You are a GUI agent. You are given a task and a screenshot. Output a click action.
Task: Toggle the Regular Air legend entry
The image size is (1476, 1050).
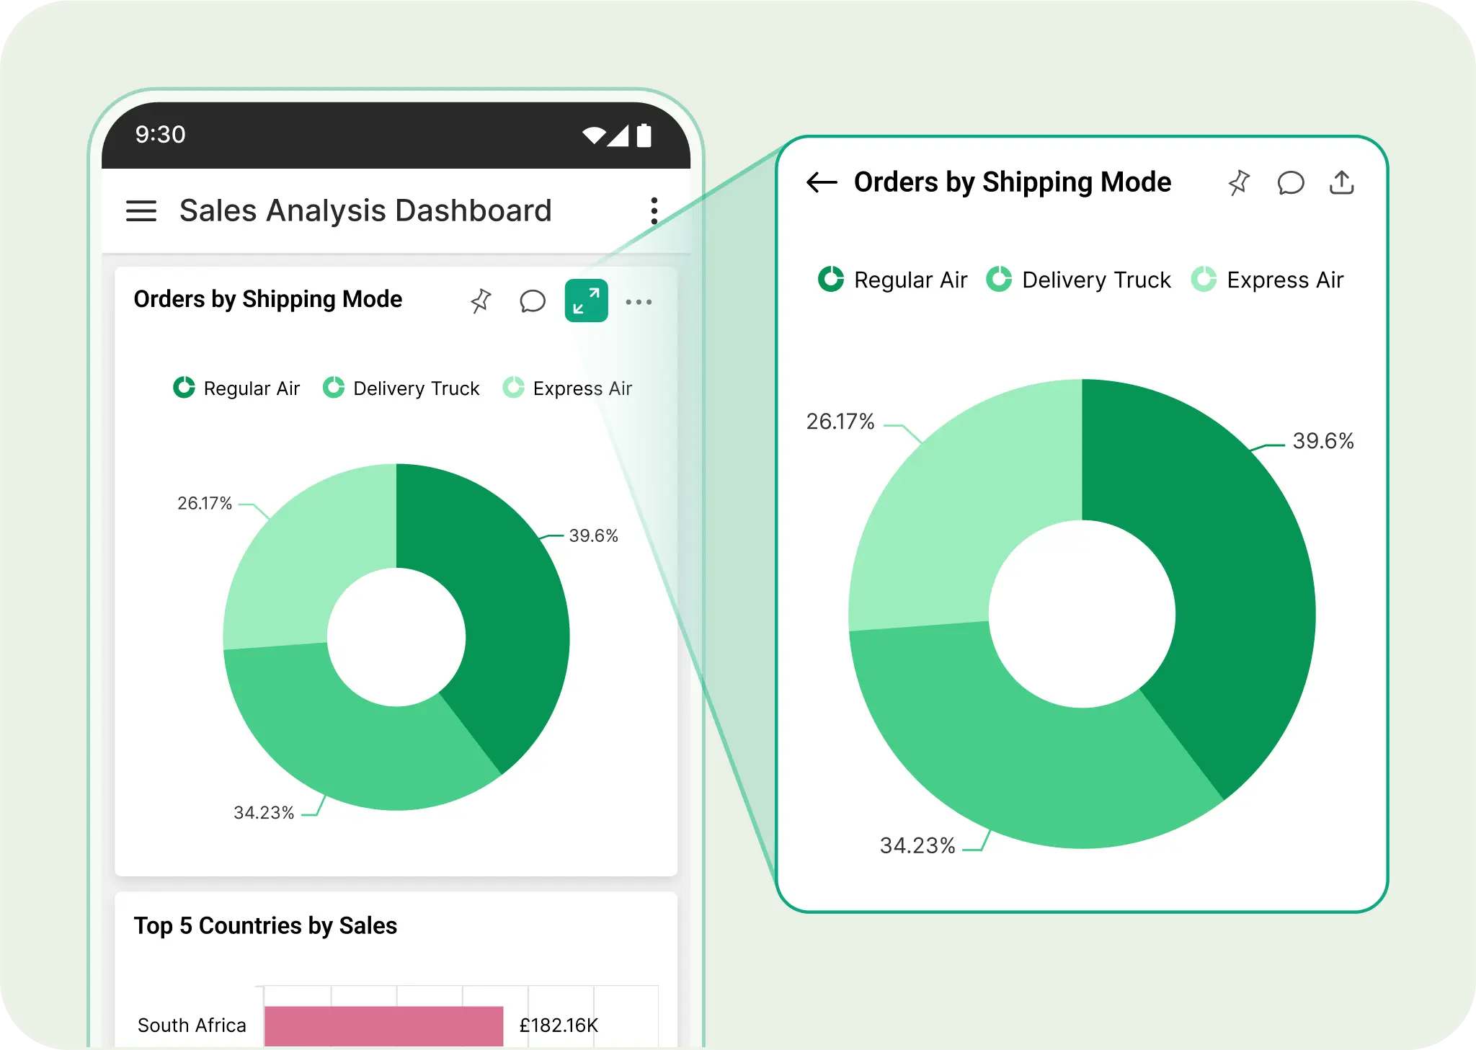(236, 388)
